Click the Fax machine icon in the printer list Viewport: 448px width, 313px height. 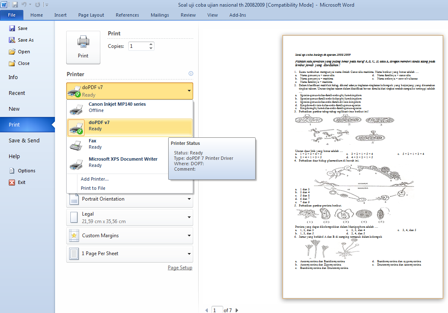coord(76,145)
